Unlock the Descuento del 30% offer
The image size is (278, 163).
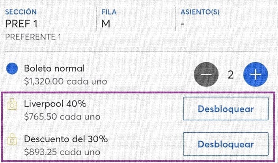pyautogui.click(x=226, y=144)
